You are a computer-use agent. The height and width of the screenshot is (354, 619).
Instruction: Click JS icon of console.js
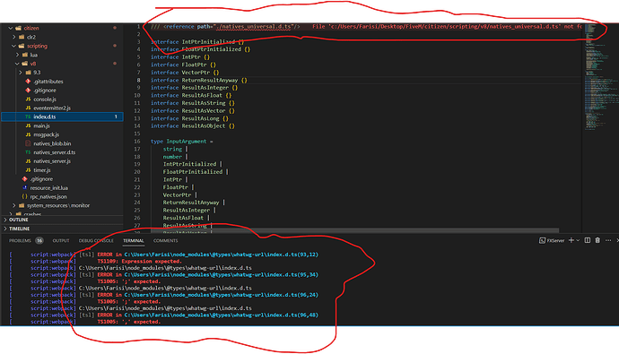[28, 99]
